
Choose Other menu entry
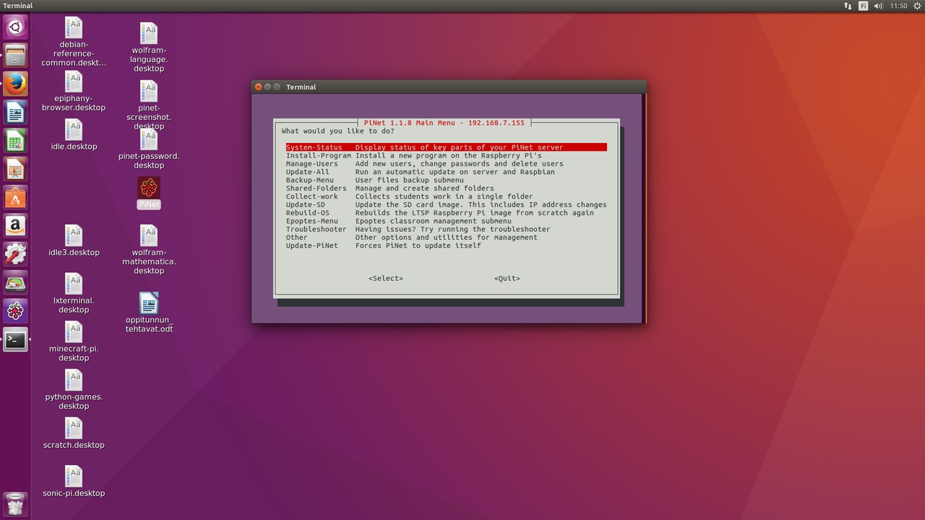click(x=446, y=238)
